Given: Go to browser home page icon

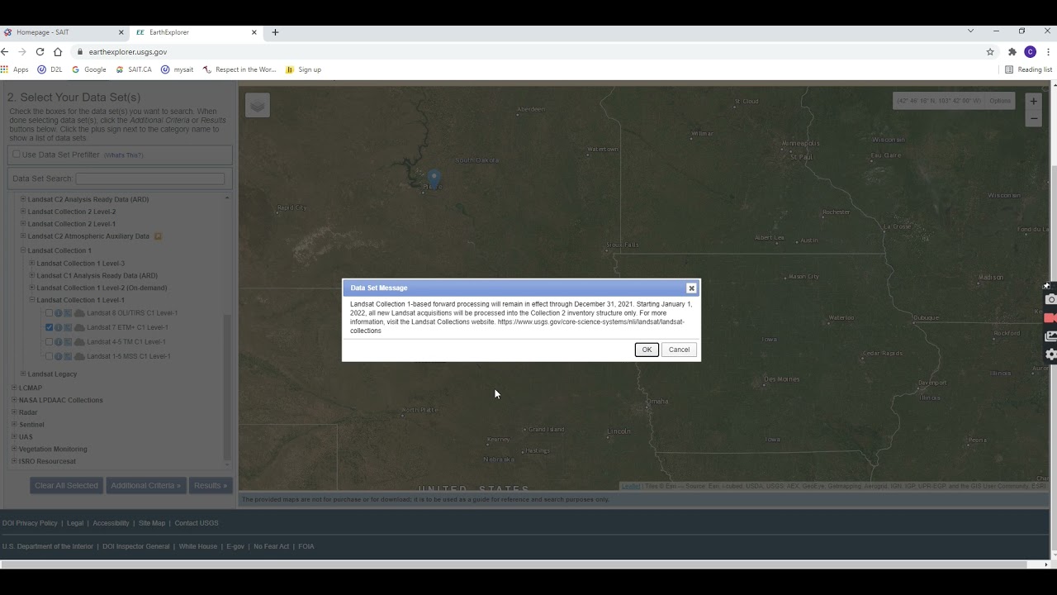Looking at the screenshot, I should (x=58, y=51).
